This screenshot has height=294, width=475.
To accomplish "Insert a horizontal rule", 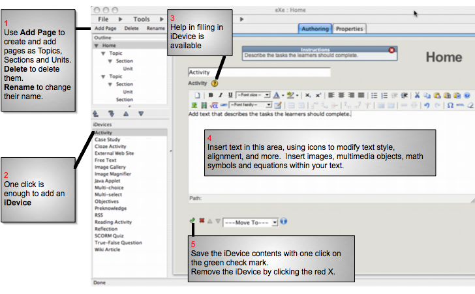I will [224, 105].
